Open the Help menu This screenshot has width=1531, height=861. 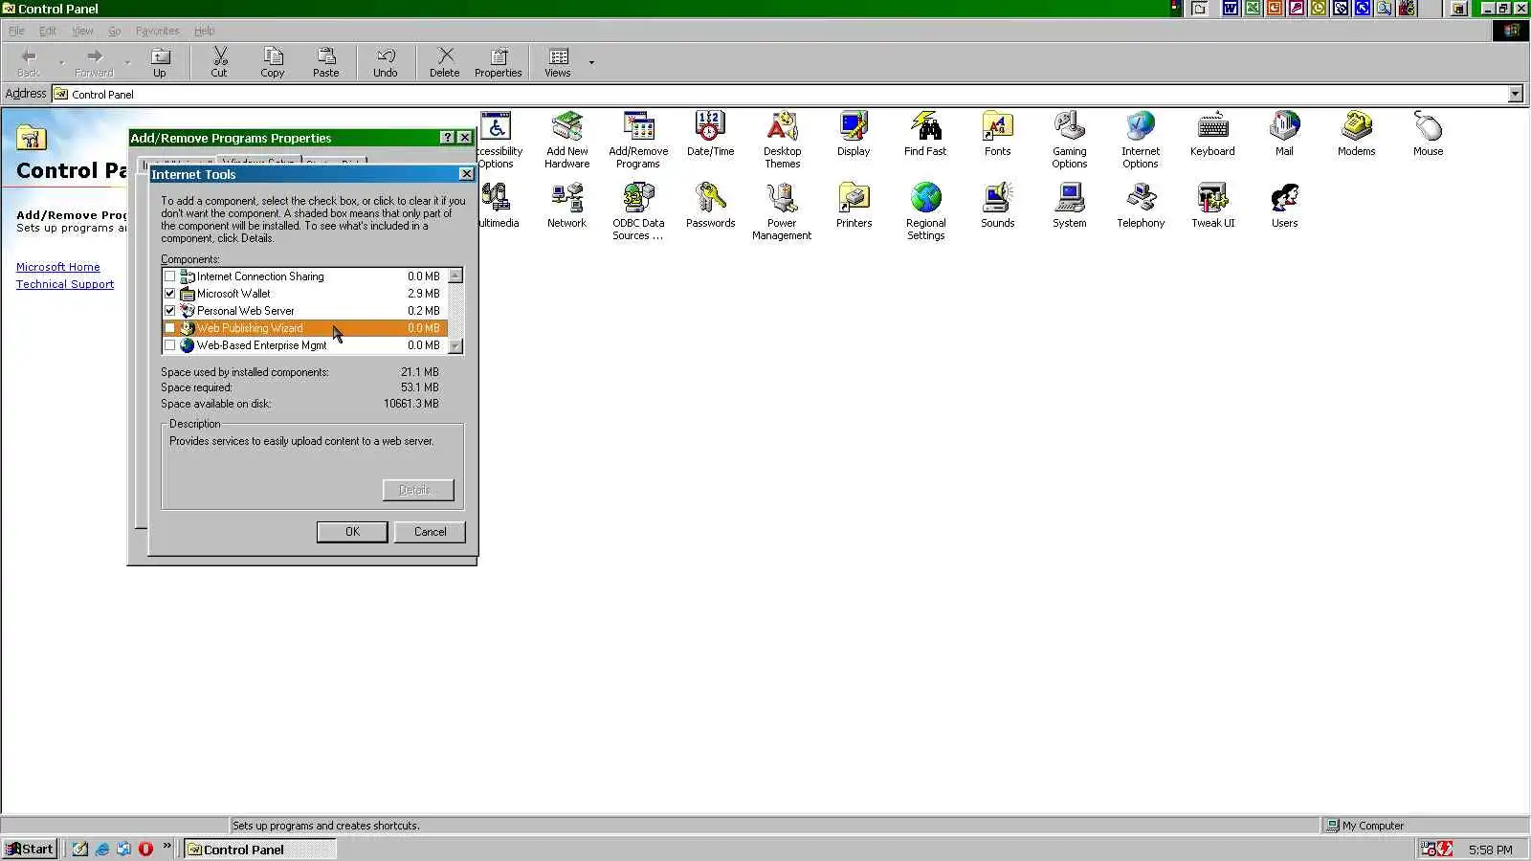[x=205, y=31]
